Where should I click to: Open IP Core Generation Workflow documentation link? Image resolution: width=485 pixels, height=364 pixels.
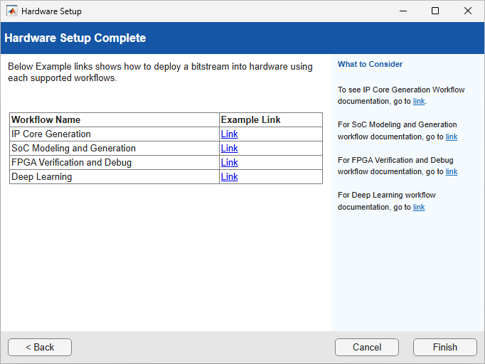click(x=419, y=101)
